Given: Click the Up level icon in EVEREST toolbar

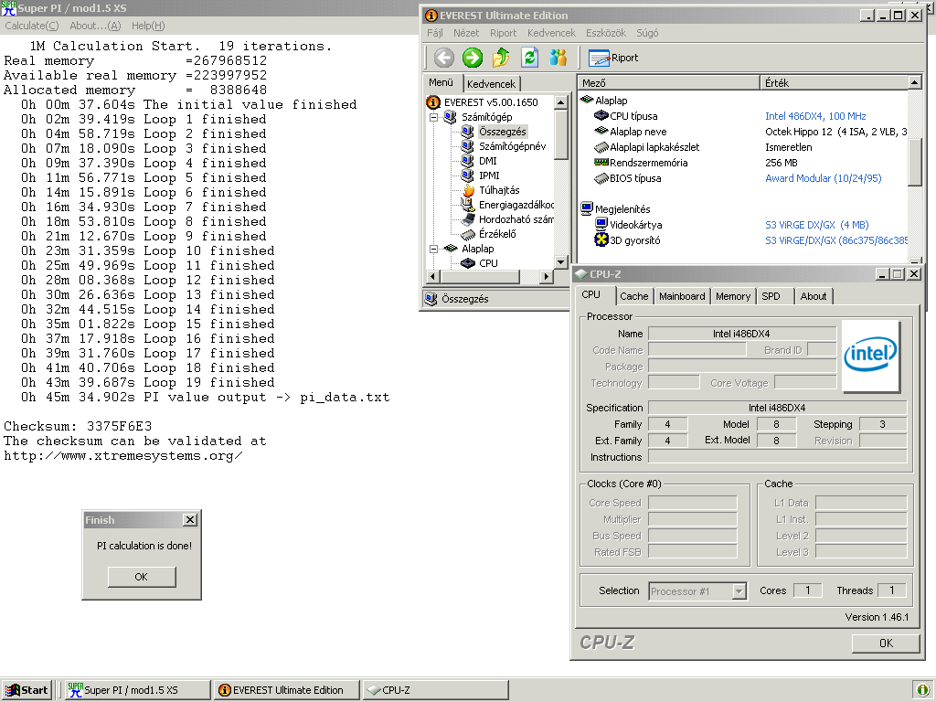Looking at the screenshot, I should pyautogui.click(x=501, y=58).
